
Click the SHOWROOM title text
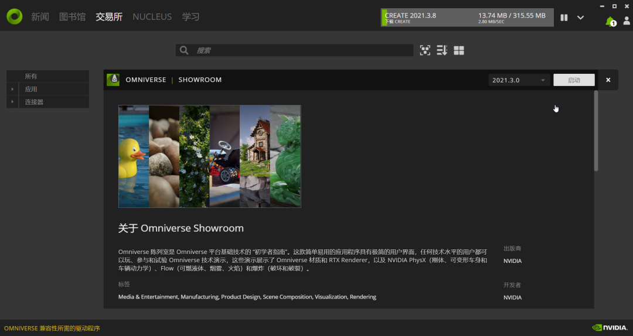pos(200,80)
